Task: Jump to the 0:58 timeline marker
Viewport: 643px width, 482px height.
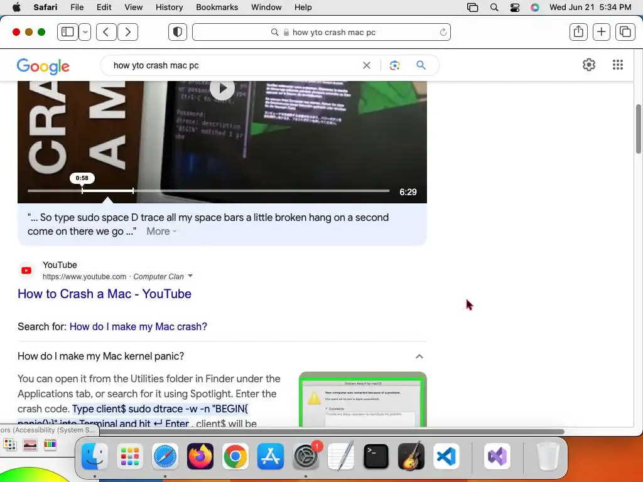Action: click(82, 178)
